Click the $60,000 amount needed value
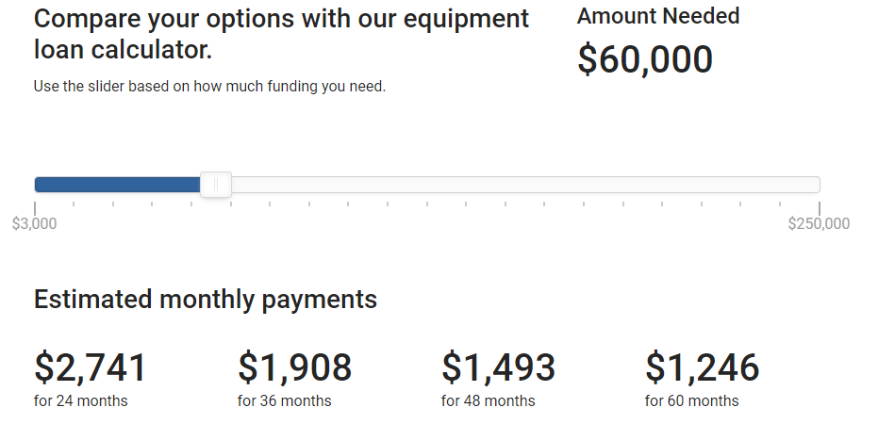878x440 pixels. click(645, 59)
